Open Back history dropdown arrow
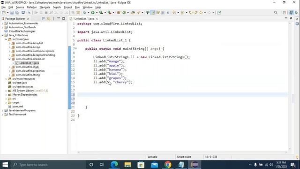 point(205,13)
